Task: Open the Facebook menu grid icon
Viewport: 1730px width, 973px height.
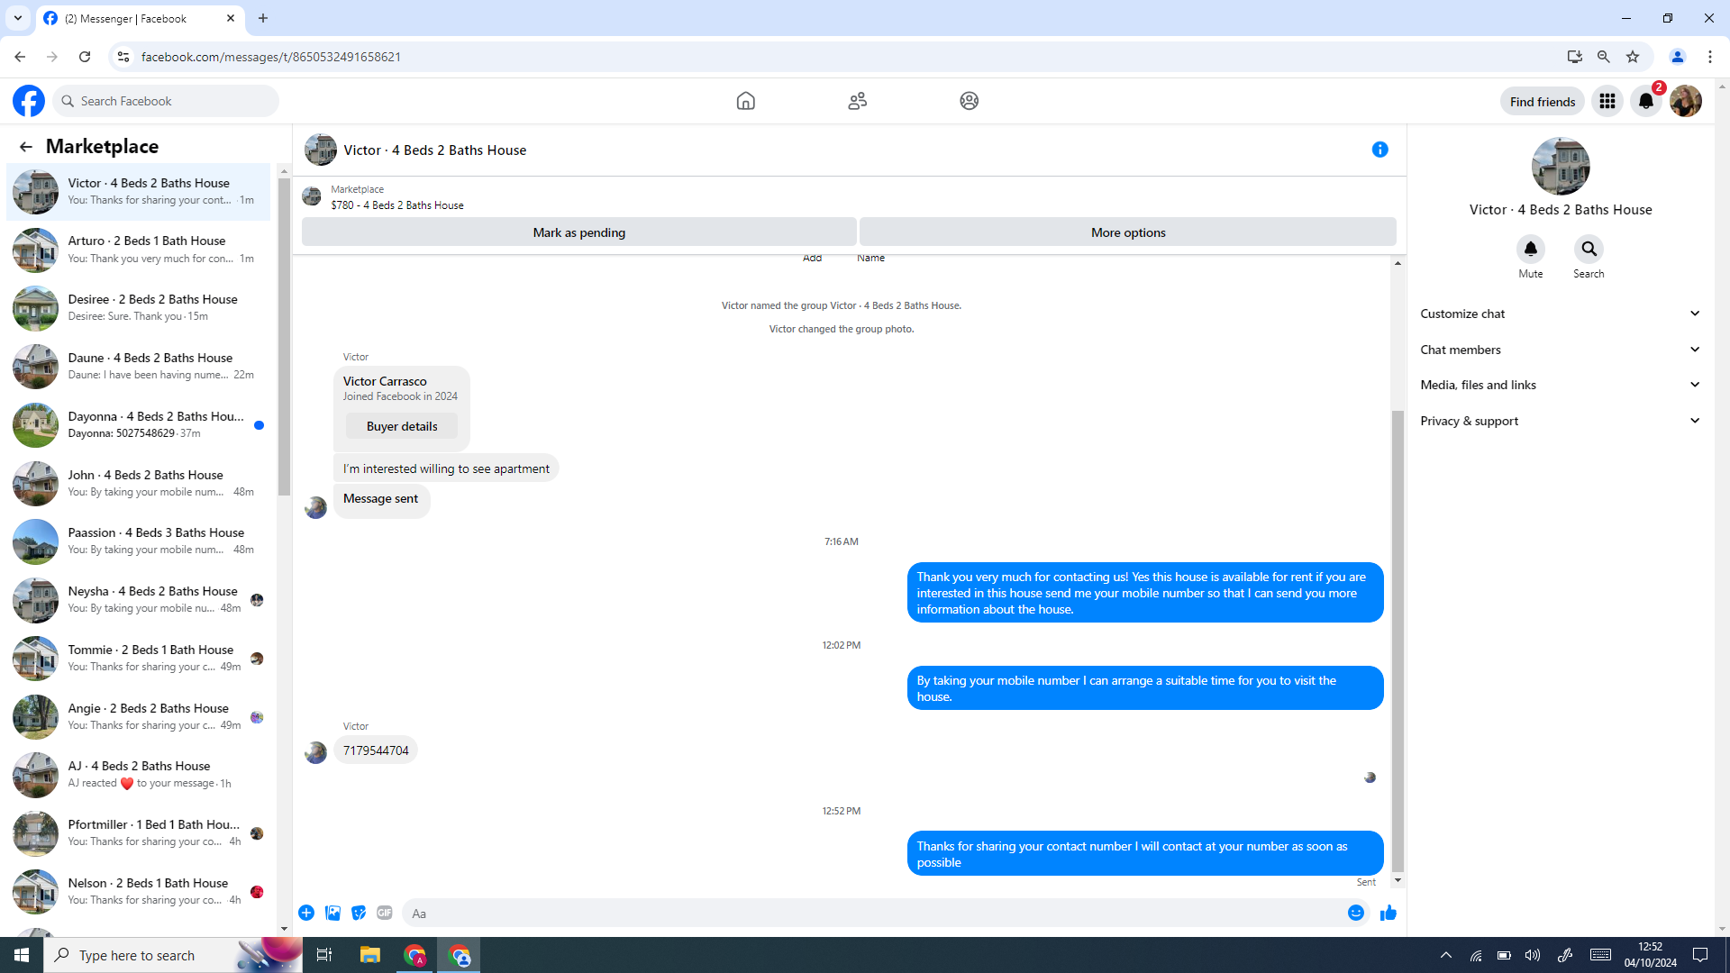Action: point(1607,101)
